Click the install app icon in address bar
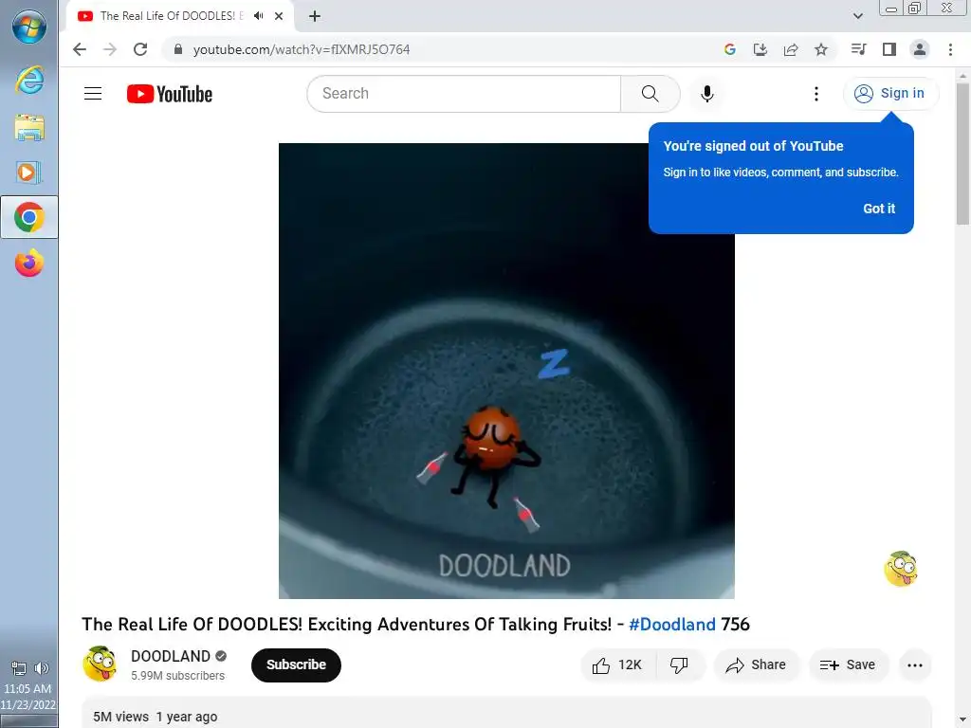Screen dimensions: 971x728 (x=760, y=49)
